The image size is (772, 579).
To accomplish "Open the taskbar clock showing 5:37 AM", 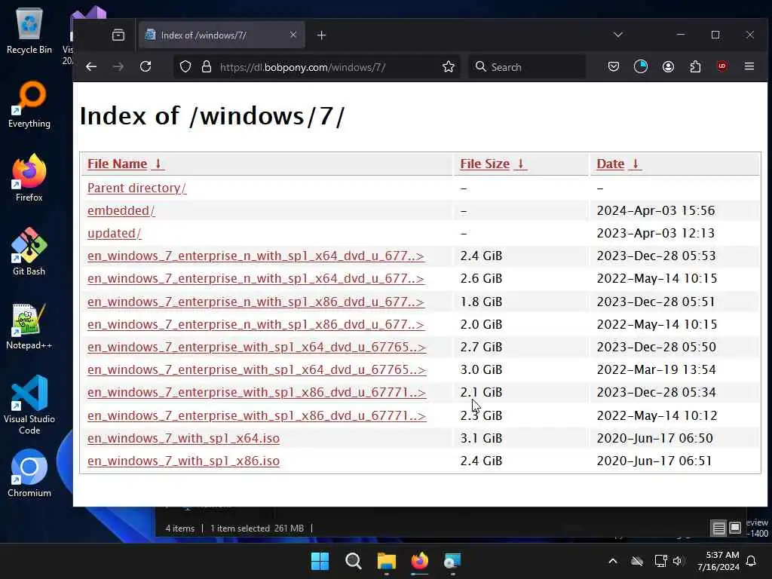I will point(718,561).
